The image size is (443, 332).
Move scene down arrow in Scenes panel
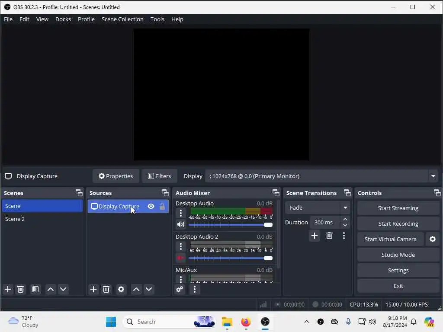click(63, 289)
